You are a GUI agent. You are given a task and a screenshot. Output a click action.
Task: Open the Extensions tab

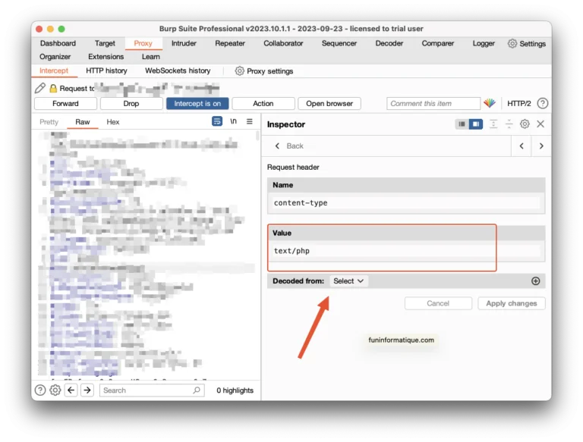[x=106, y=56]
